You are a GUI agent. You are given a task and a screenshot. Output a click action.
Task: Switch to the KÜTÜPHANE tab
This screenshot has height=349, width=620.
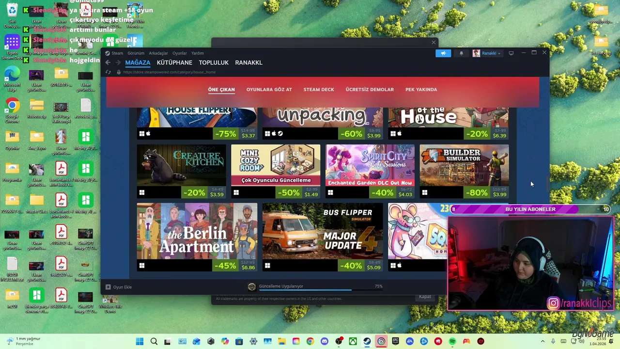(174, 63)
